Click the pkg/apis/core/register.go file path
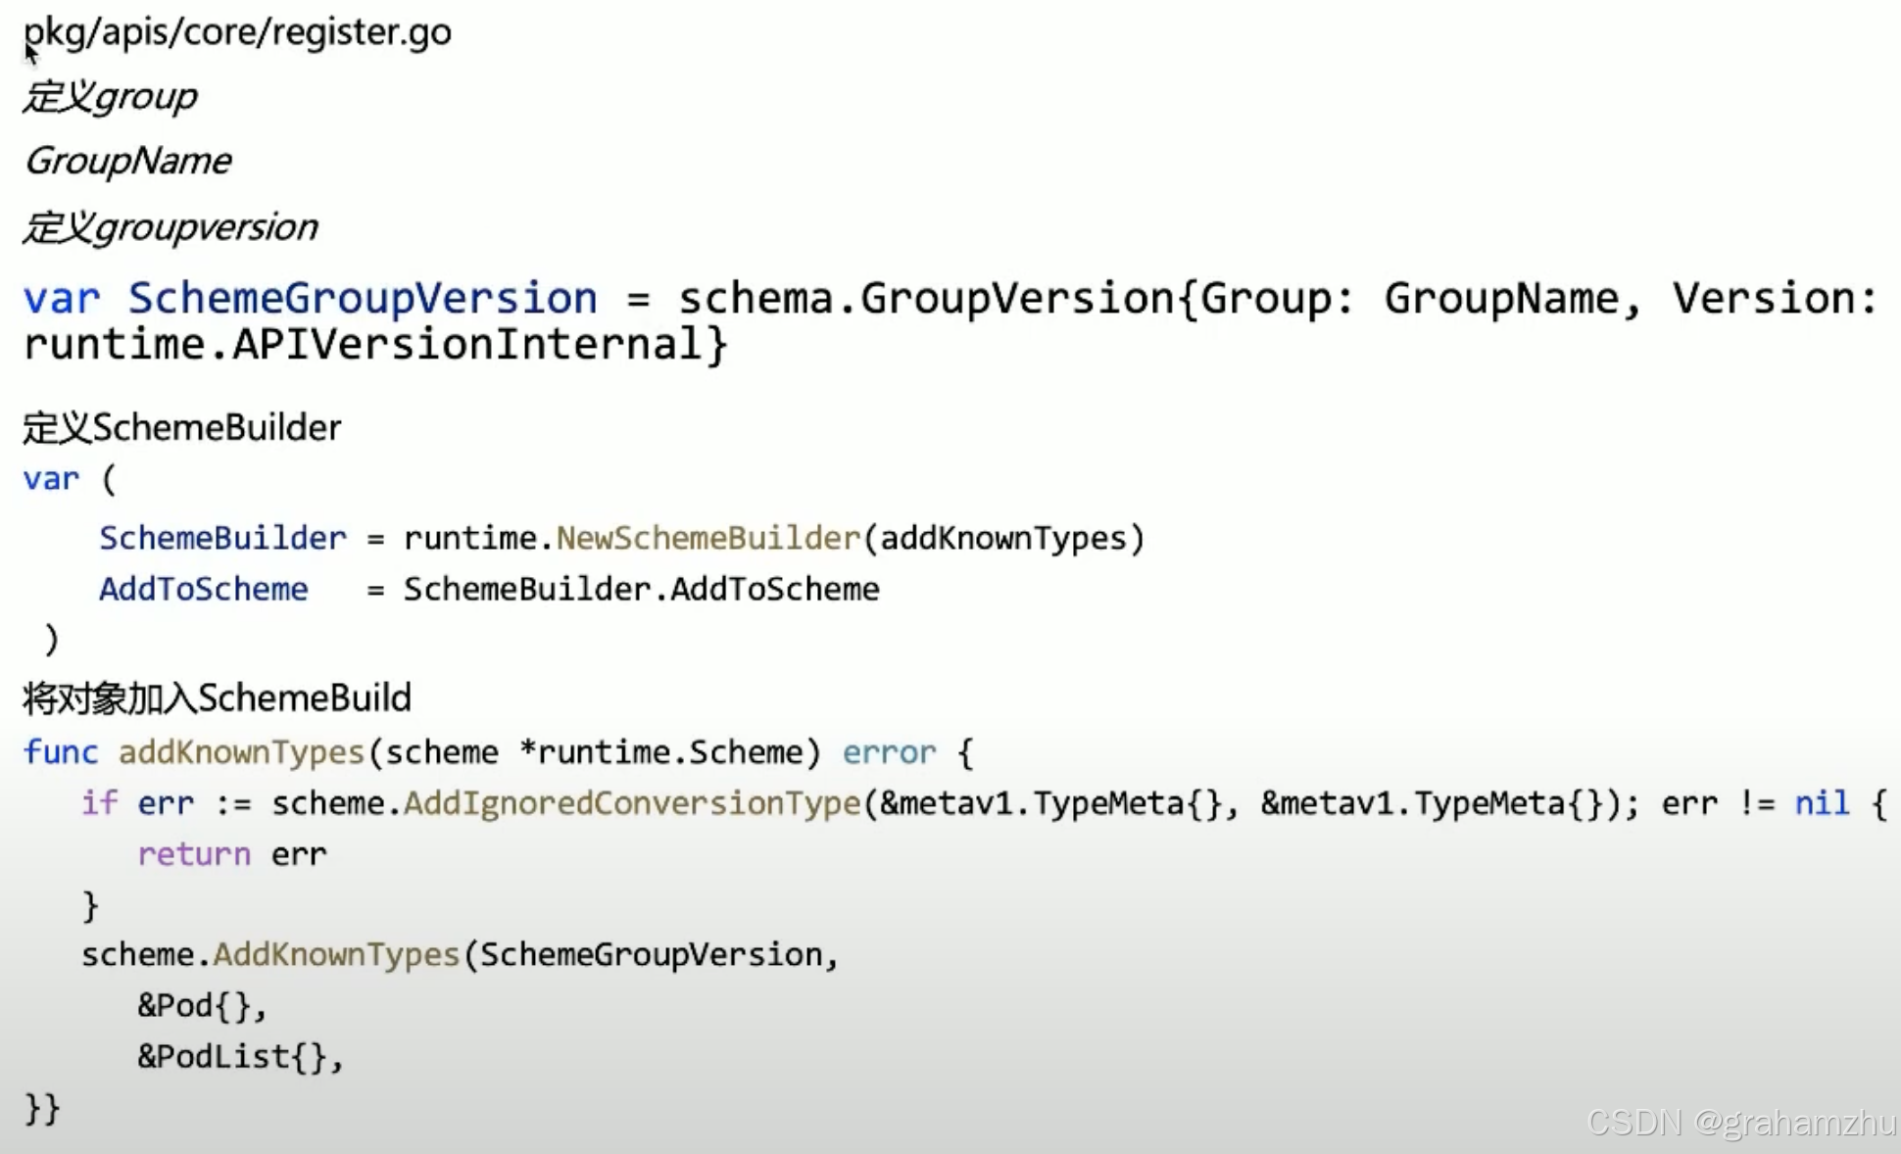 [237, 31]
